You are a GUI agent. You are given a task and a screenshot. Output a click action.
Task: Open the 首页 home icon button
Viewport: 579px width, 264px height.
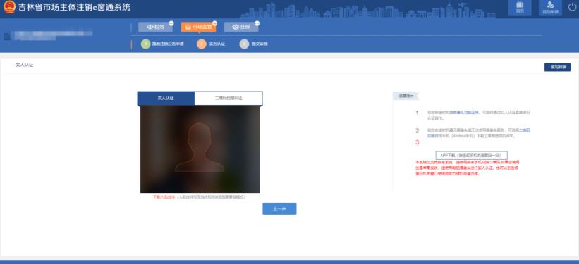[x=520, y=7]
